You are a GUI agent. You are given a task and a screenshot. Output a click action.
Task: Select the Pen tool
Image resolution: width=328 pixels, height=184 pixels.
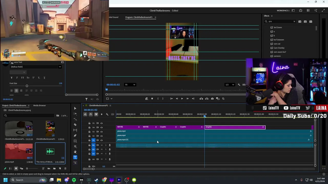click(75, 135)
